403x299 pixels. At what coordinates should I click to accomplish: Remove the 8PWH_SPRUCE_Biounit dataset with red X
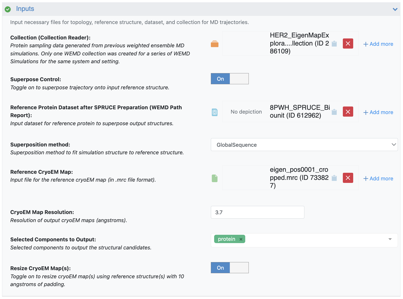(x=348, y=112)
